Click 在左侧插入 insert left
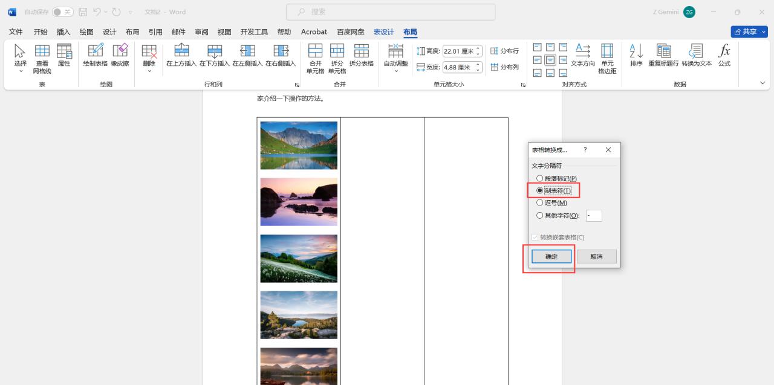 (x=248, y=56)
